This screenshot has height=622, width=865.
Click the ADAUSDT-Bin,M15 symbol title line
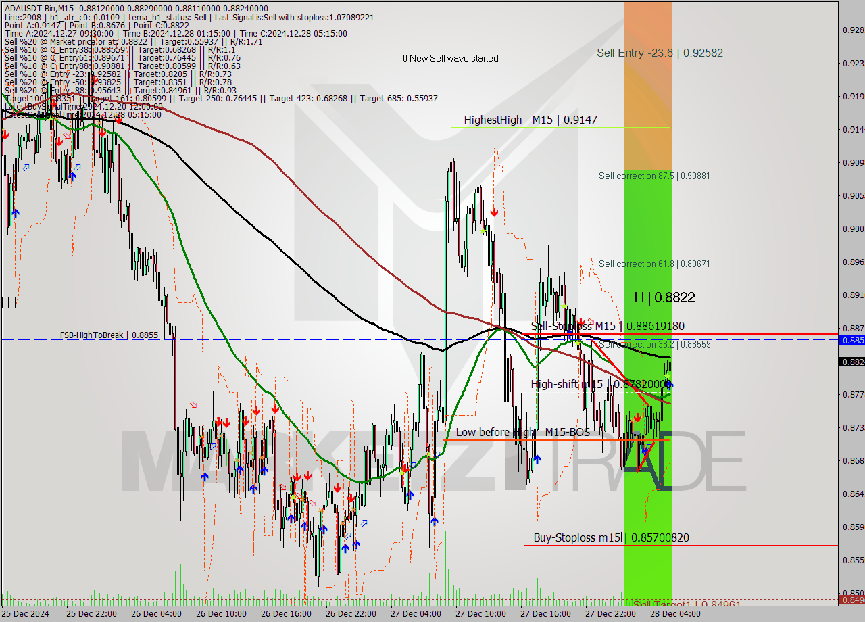tap(136, 8)
